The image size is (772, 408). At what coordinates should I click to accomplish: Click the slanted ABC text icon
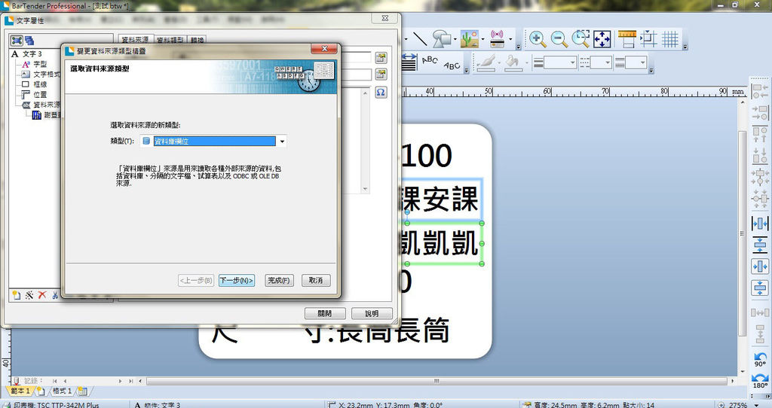[x=452, y=65]
